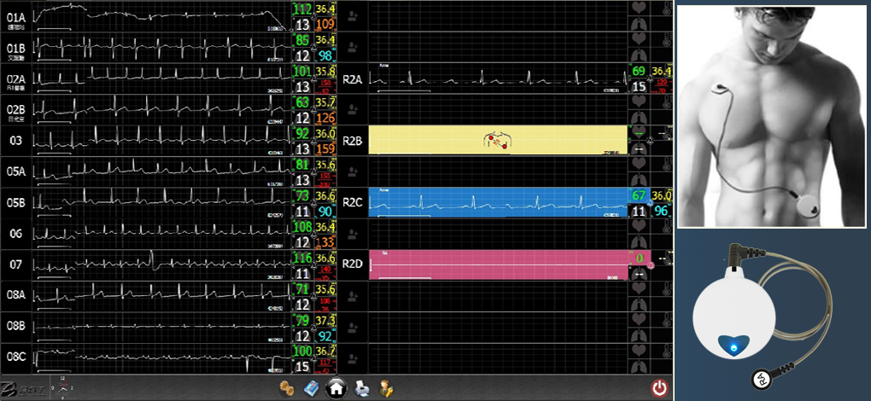Select bed 07 label
The width and height of the screenshot is (871, 401).
click(x=16, y=264)
